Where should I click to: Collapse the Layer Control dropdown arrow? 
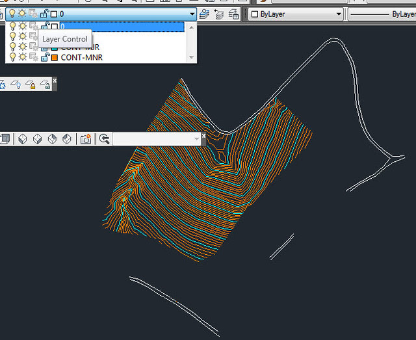click(x=192, y=14)
